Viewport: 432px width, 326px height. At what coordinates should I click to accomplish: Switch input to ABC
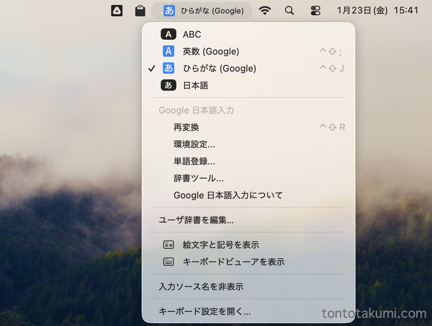point(192,34)
